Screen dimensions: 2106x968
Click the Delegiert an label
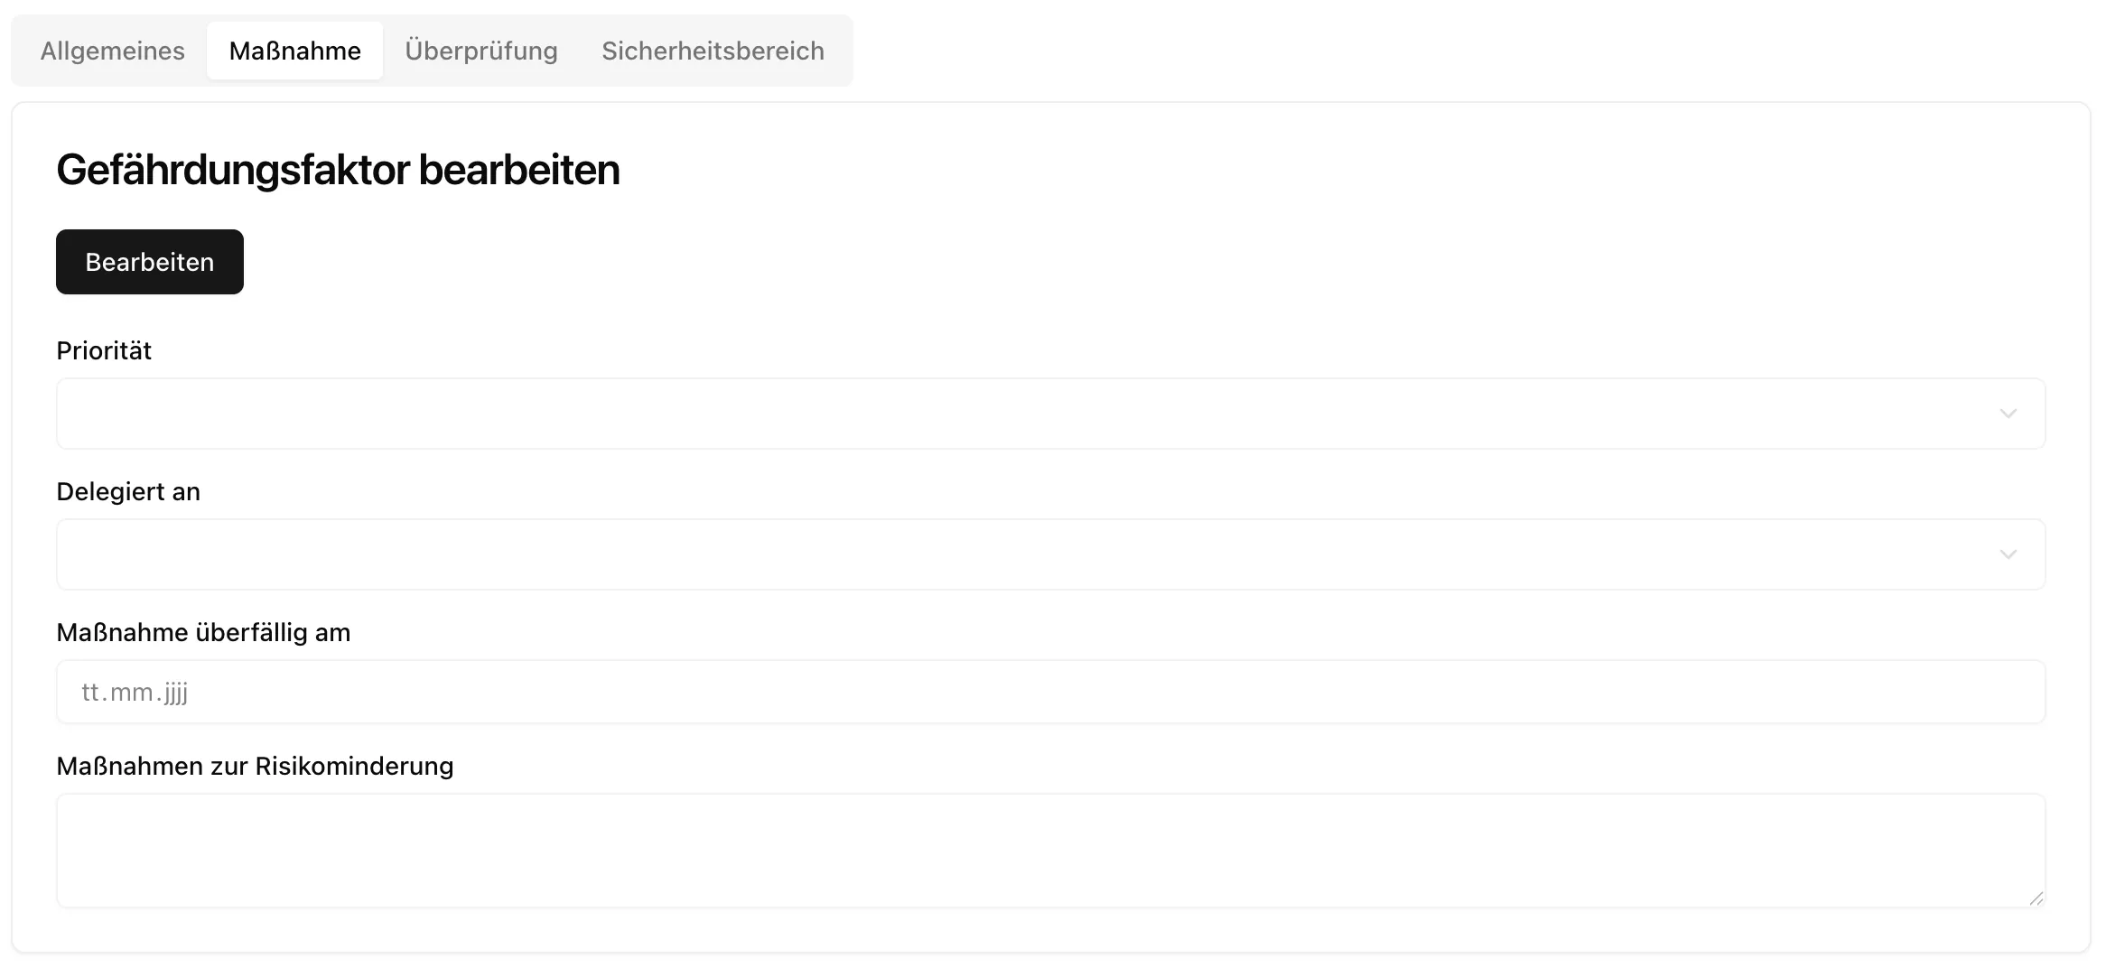[x=128, y=491]
